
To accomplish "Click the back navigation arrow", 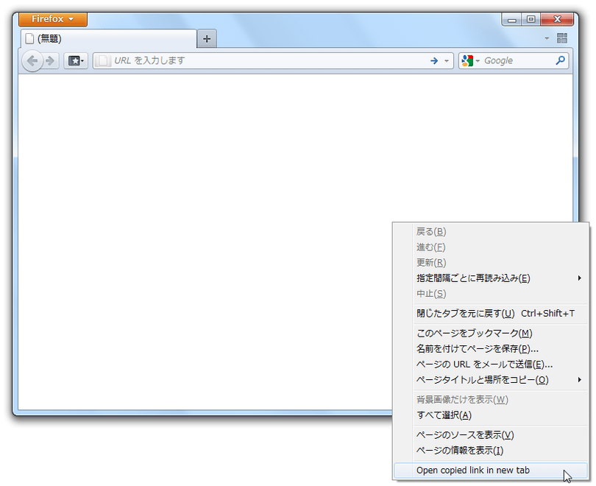I will coord(32,60).
